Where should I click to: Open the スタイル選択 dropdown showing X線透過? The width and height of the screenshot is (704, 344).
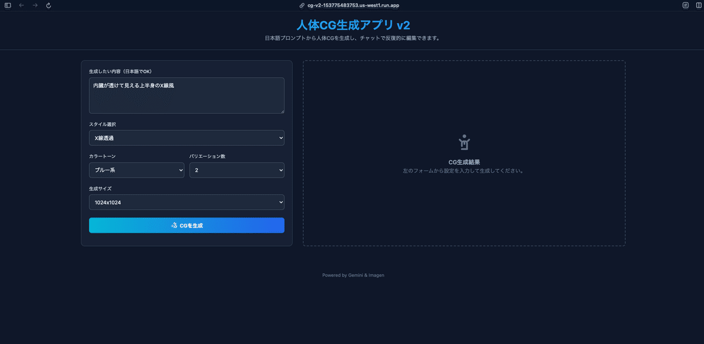tap(187, 138)
